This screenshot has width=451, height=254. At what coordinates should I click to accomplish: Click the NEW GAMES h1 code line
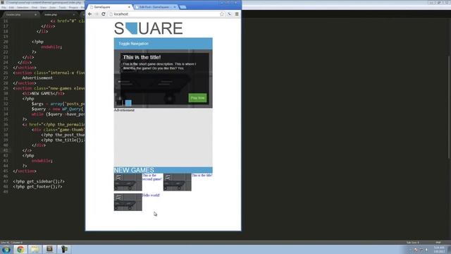tap(44, 93)
